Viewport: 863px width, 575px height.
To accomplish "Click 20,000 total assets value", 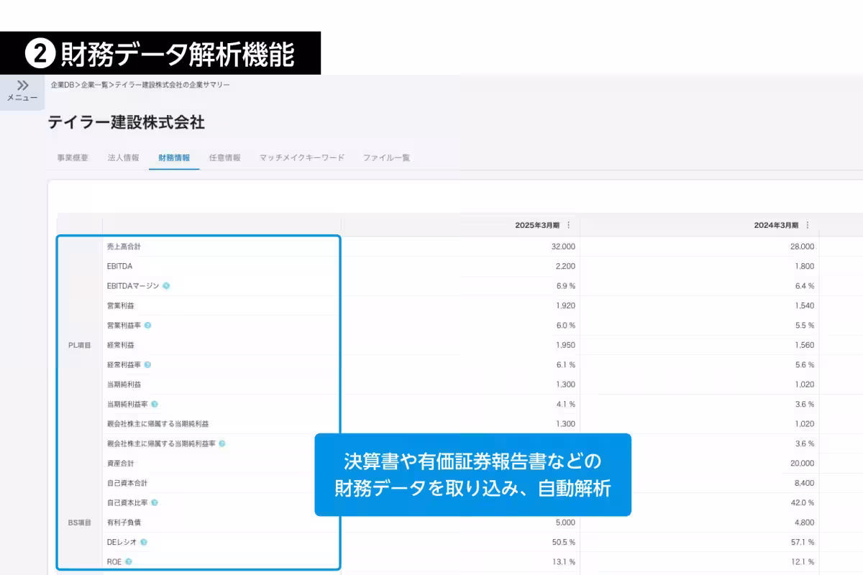I will (x=802, y=464).
